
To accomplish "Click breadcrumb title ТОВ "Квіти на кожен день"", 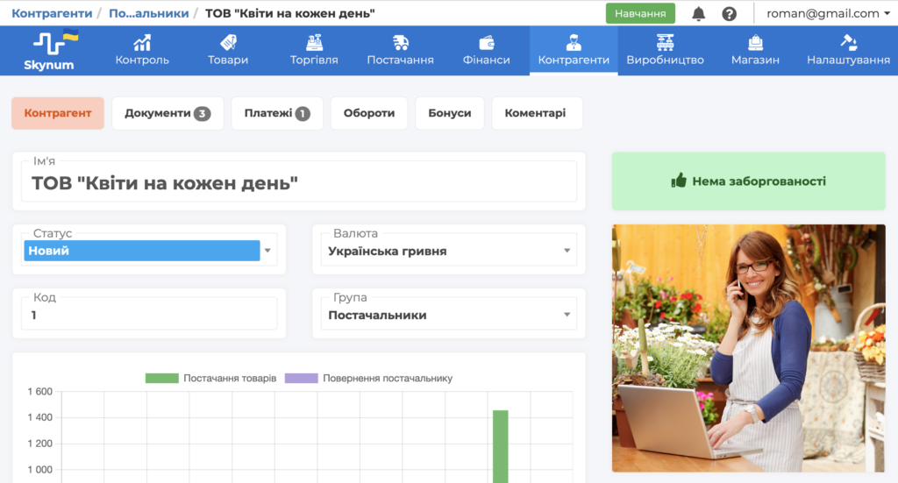I will click(289, 13).
